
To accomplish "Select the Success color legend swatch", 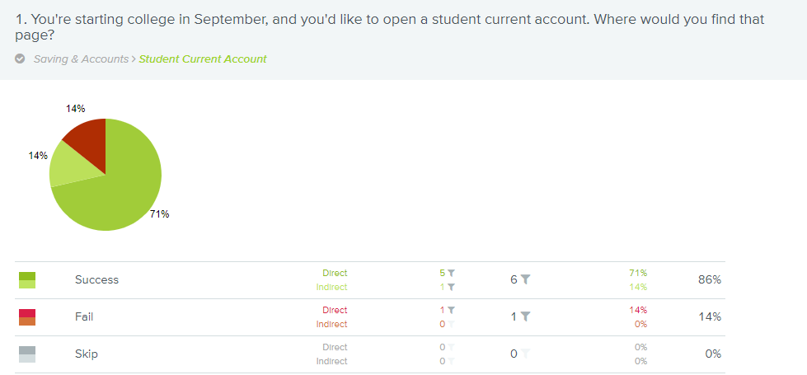I will [27, 280].
